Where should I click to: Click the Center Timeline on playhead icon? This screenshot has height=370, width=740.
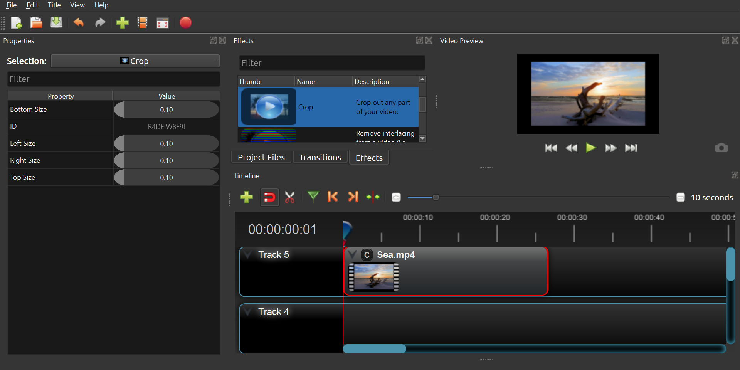(x=373, y=197)
